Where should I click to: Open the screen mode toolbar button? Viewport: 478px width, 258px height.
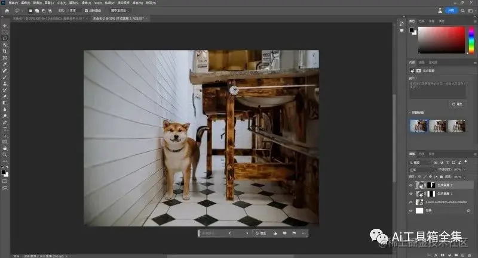(5, 188)
